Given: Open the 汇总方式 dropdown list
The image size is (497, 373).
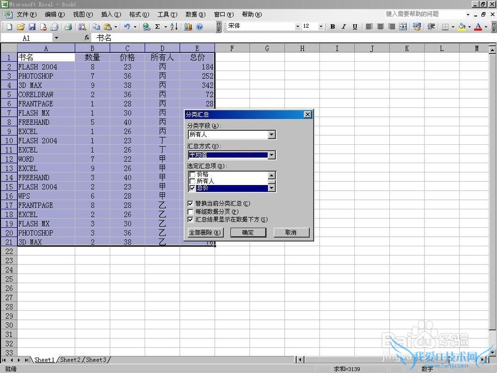Looking at the screenshot, I should coord(271,155).
